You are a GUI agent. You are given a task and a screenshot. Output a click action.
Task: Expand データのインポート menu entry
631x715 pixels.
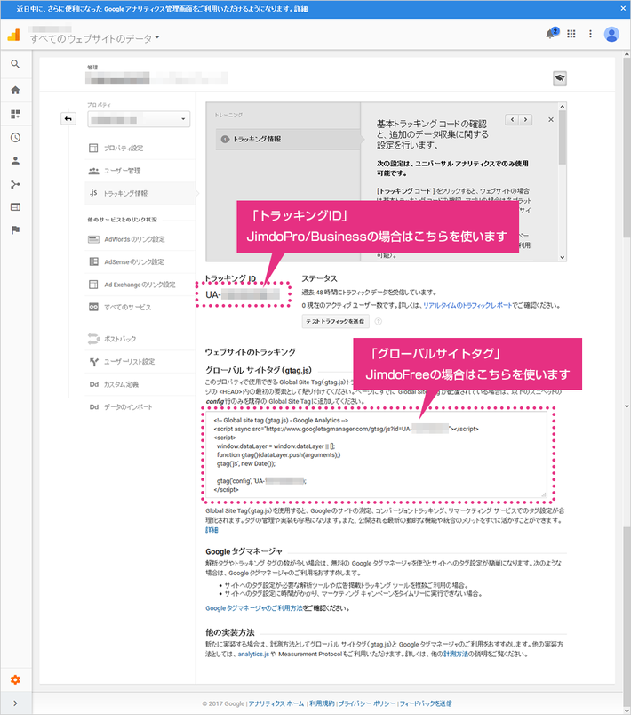(x=140, y=406)
